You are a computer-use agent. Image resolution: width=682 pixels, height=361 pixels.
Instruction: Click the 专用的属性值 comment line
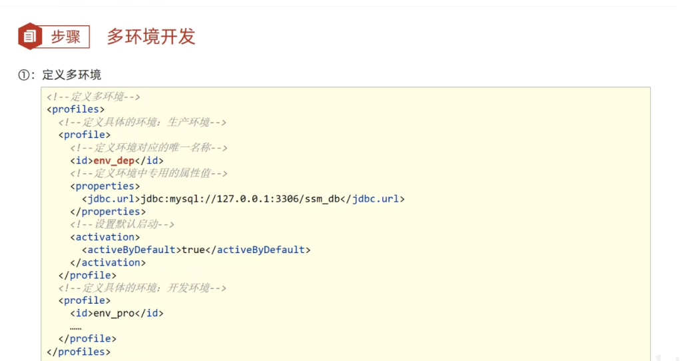pos(149,173)
